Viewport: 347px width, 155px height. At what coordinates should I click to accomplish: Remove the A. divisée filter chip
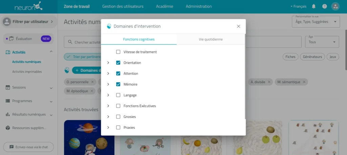[x=269, y=82]
